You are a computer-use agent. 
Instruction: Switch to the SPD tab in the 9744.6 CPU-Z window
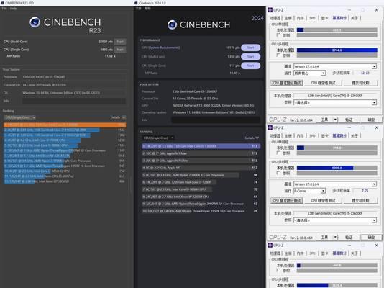(312, 18)
